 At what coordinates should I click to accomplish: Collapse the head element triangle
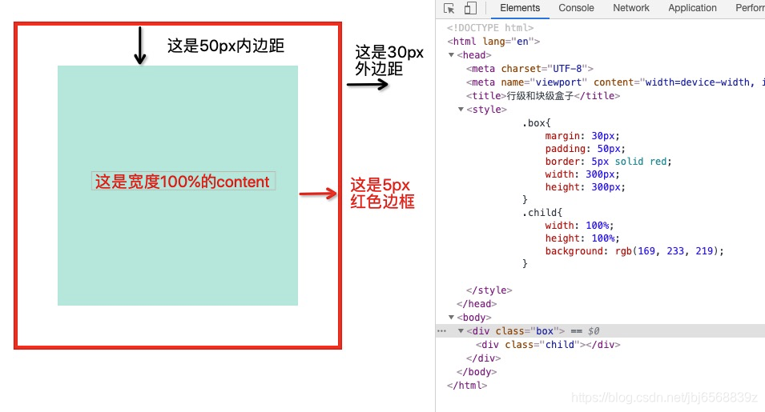[x=451, y=55]
